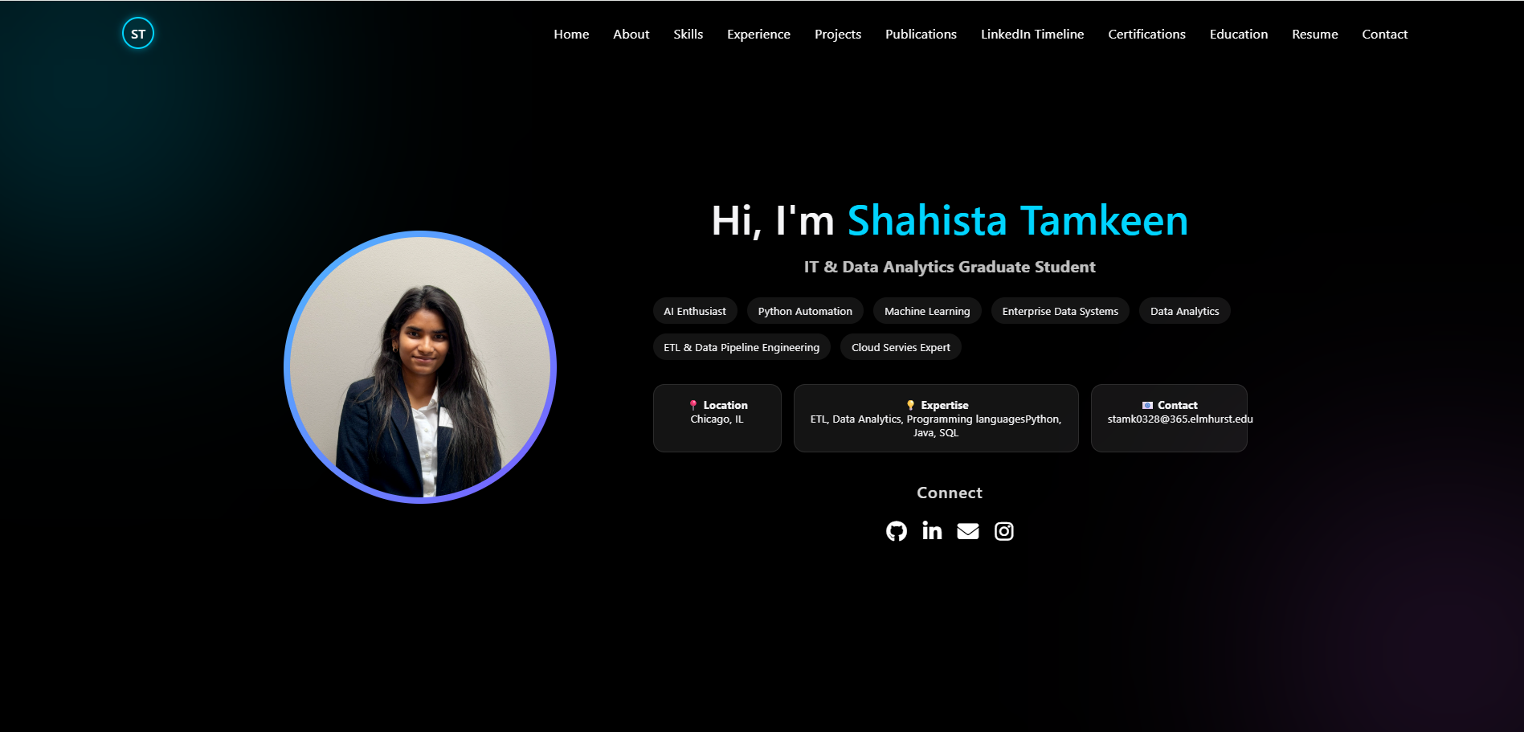The image size is (1524, 732).
Task: Open the Home navigation item
Action: [570, 34]
